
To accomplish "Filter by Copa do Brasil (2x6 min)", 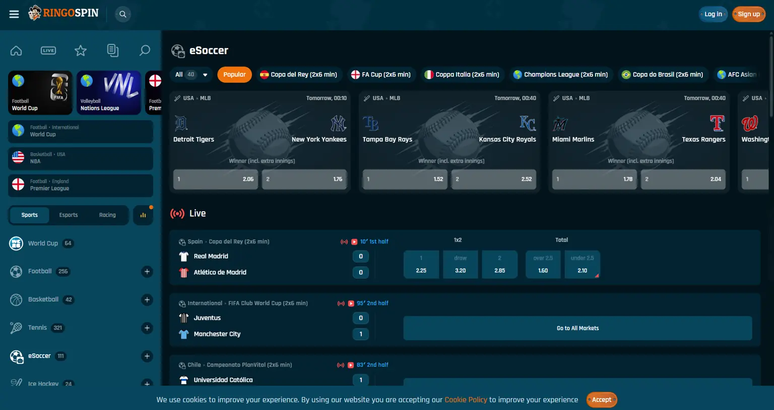I will pyautogui.click(x=663, y=75).
